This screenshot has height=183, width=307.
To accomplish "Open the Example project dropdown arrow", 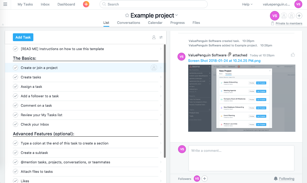I will point(176,15).
